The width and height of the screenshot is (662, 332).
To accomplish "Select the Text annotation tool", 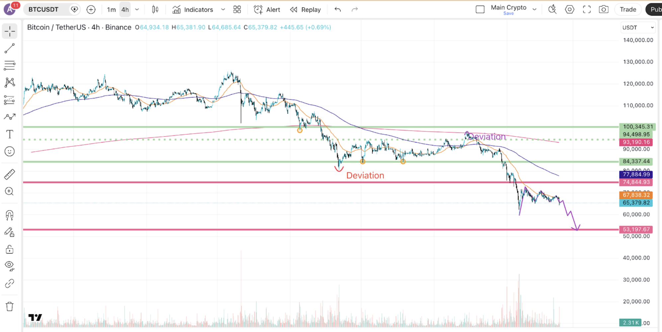I will coord(10,134).
